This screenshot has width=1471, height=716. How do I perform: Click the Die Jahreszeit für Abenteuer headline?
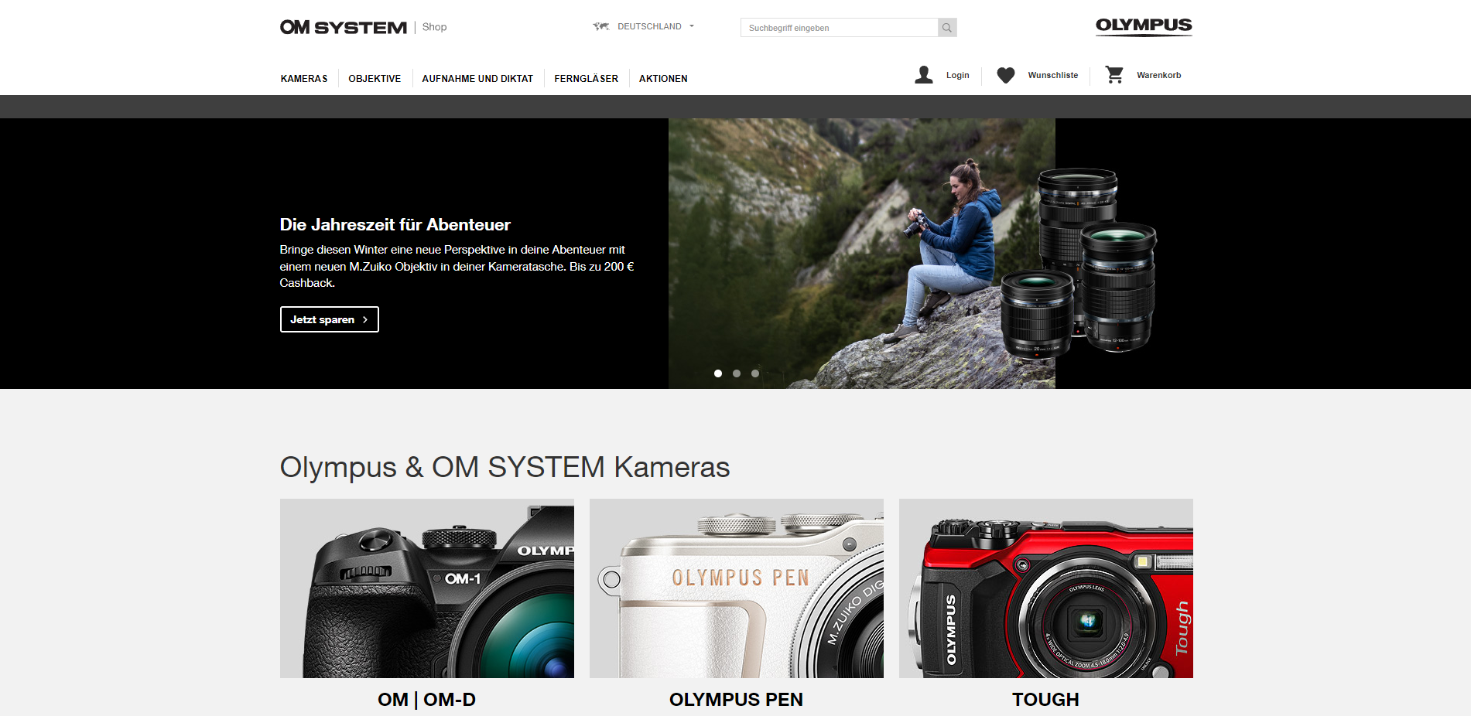pyautogui.click(x=395, y=225)
